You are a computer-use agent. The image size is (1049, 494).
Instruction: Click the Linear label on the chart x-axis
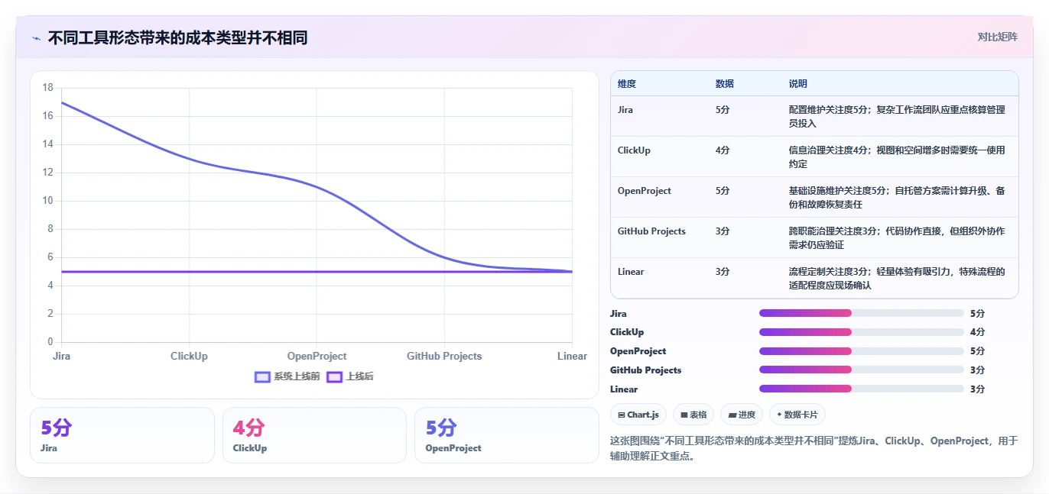572,356
